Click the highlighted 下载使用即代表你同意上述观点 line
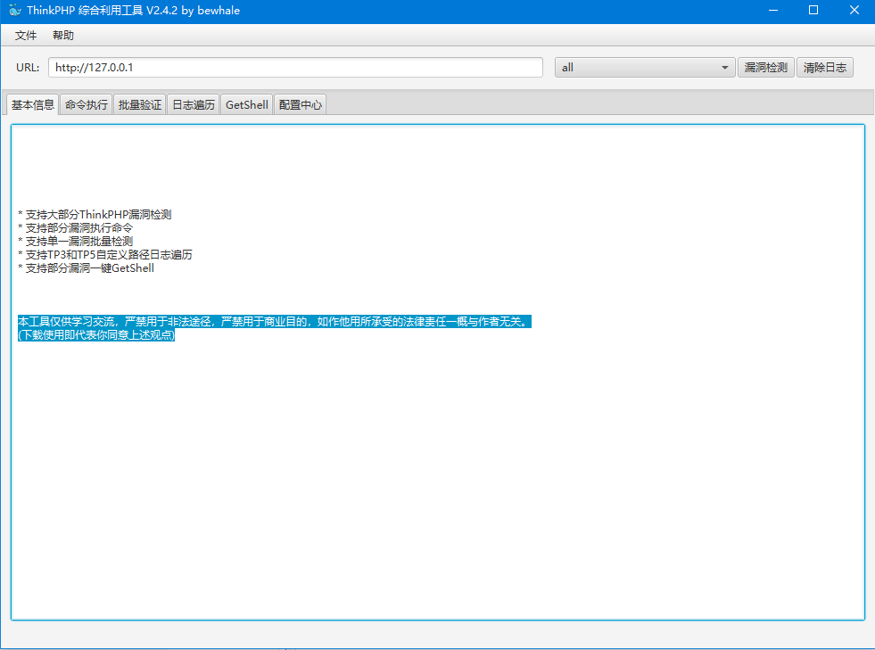875x650 pixels. click(x=96, y=336)
